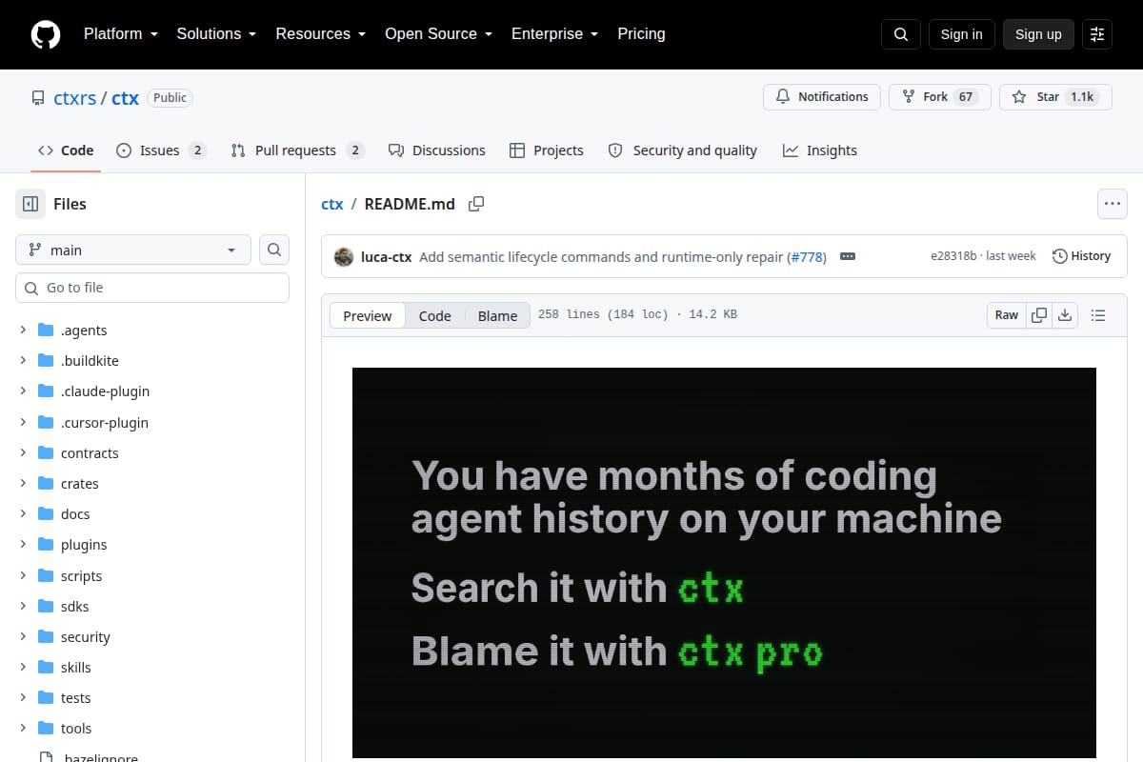Open the appearance settings icon in header
This screenshot has height=762, width=1143.
coord(1097,34)
